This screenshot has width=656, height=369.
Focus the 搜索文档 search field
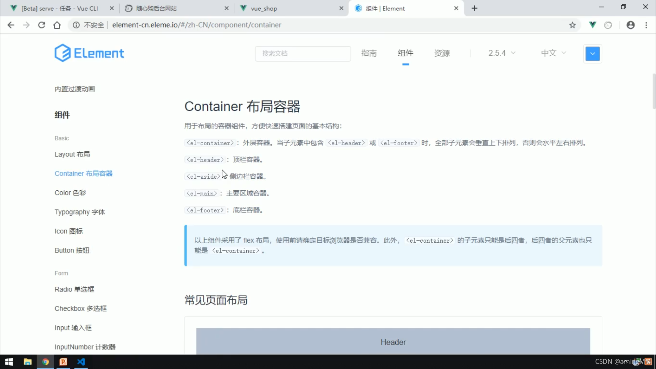303,54
